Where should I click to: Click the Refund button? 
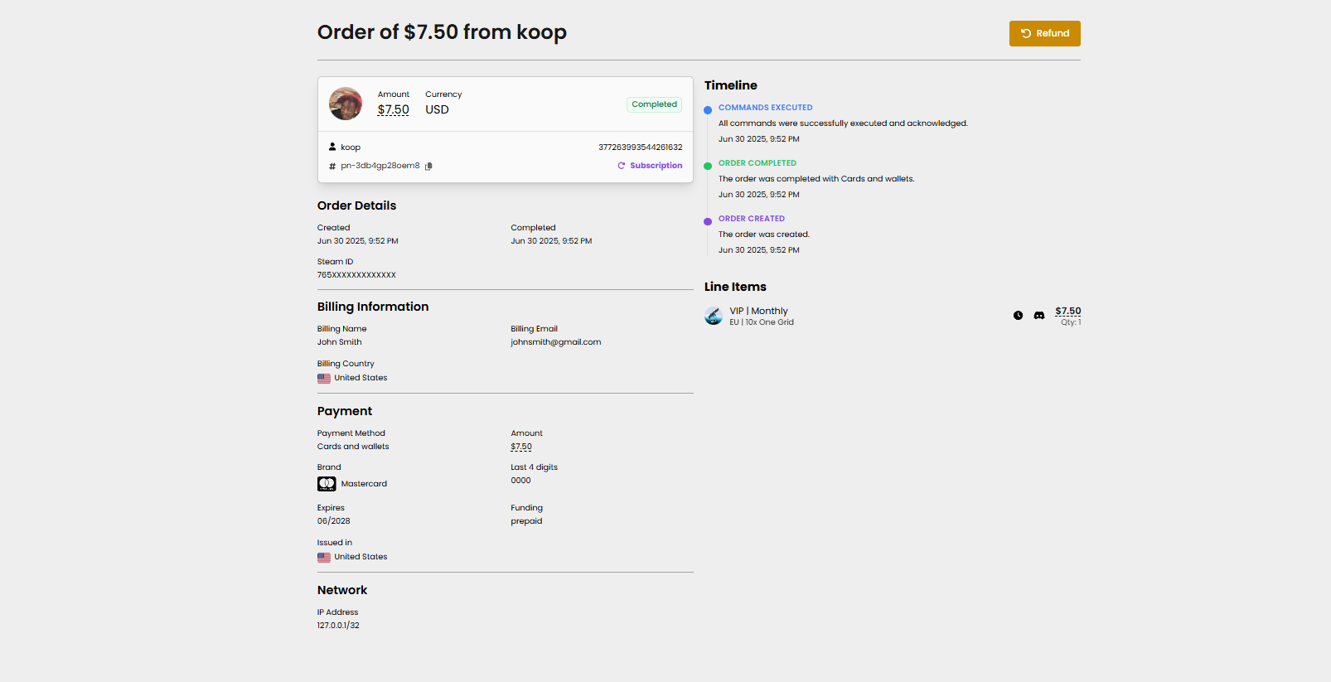click(x=1044, y=33)
